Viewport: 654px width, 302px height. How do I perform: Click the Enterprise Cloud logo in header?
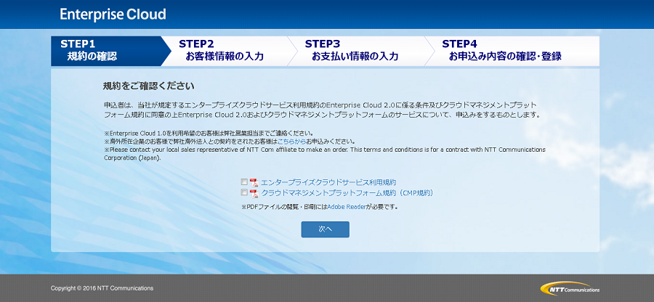pyautogui.click(x=113, y=15)
